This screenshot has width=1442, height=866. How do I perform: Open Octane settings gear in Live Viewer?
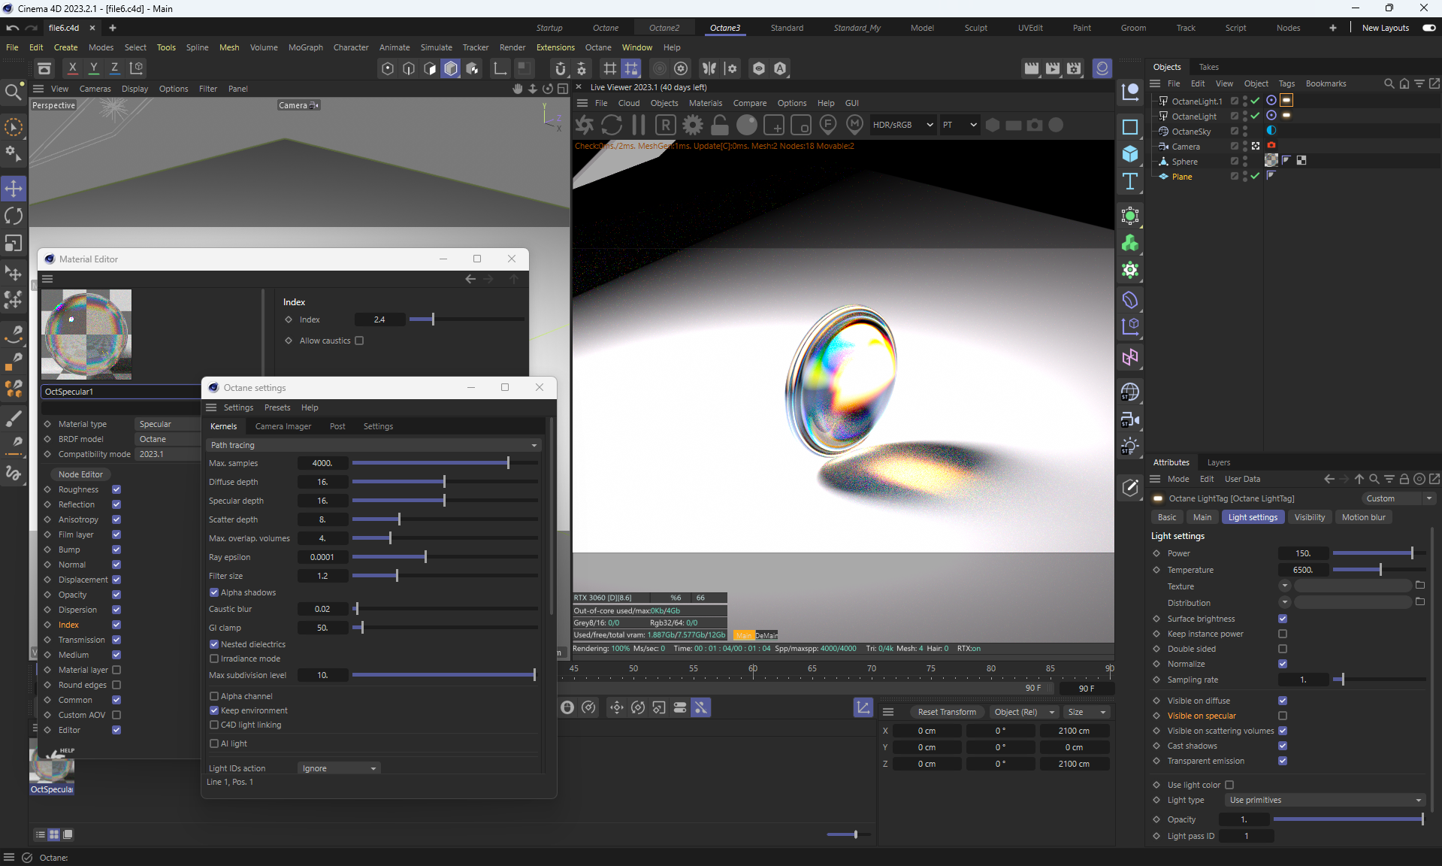coord(693,125)
